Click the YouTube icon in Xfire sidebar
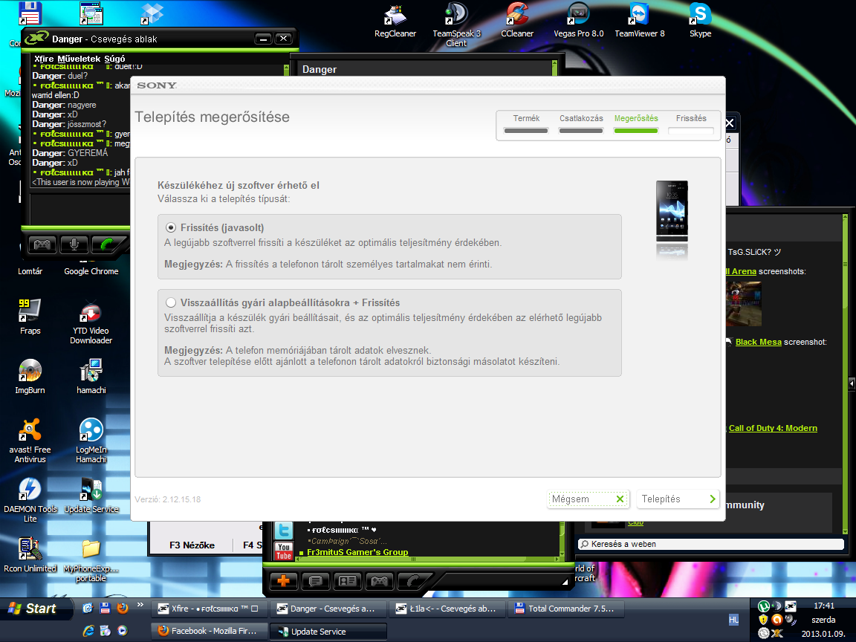This screenshot has height=642, width=856. [284, 551]
